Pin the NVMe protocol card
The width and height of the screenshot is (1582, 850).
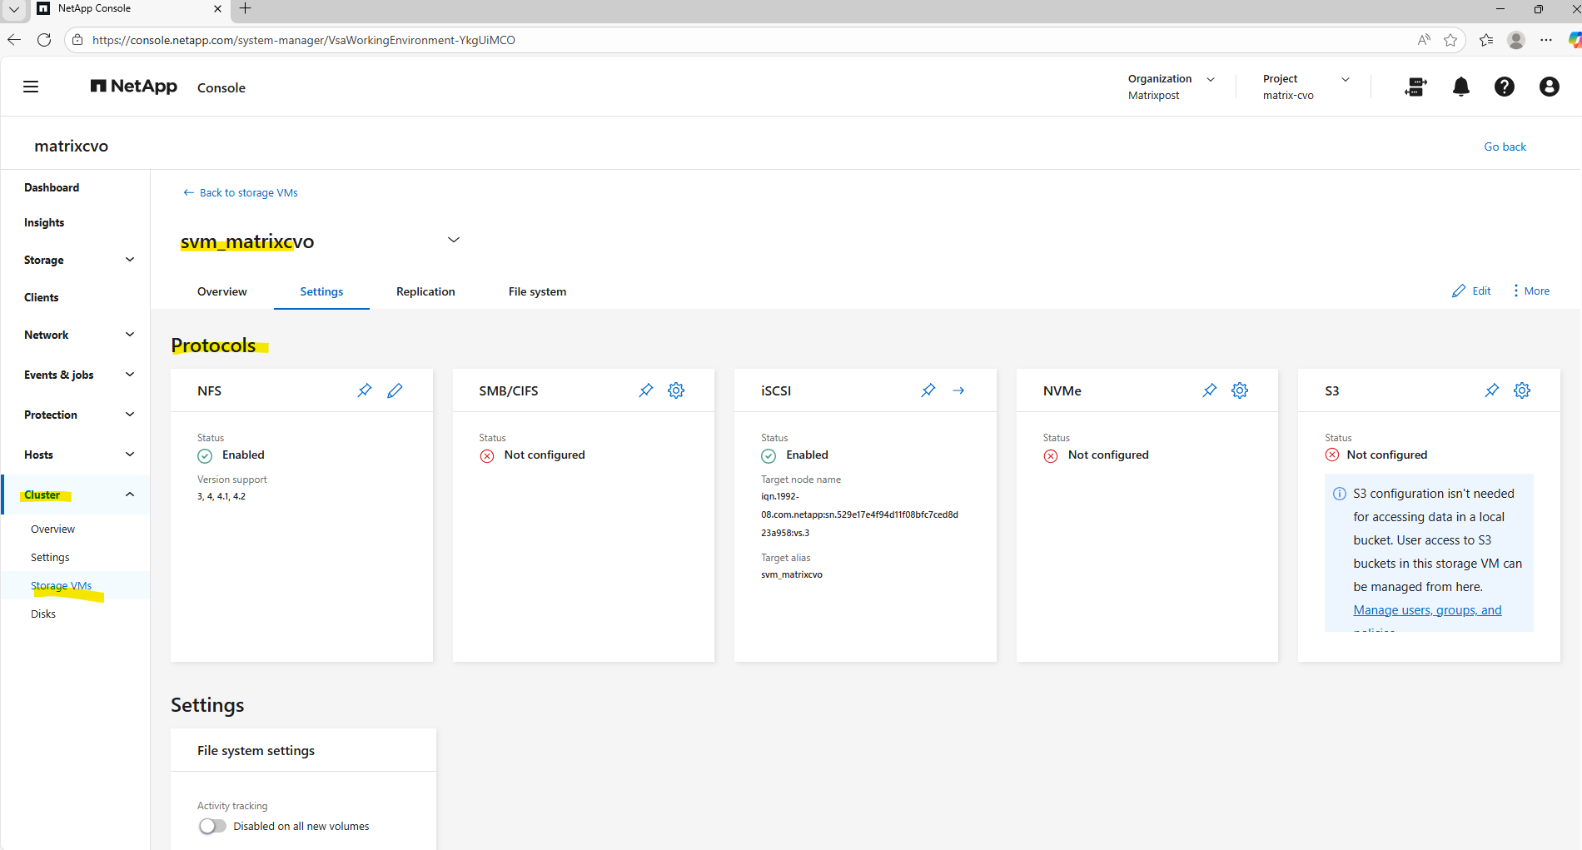(x=1209, y=390)
